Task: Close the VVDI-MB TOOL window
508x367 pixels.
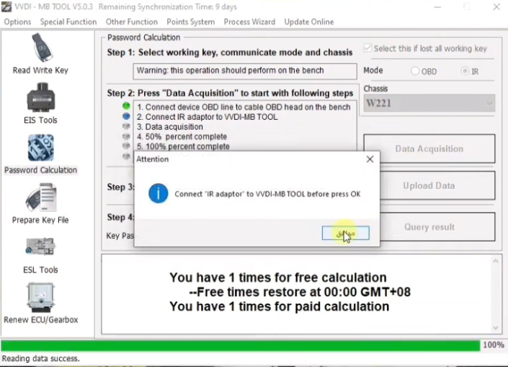Action: [496, 6]
